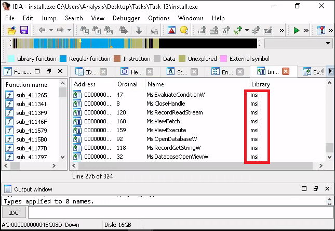This screenshot has height=231, width=335.
Task: Jump back with the left arrow
Action: [42, 30]
